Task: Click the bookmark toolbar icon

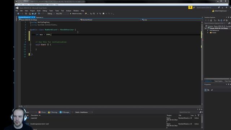Action: tap(104, 14)
